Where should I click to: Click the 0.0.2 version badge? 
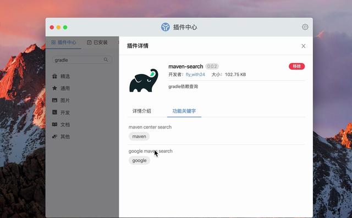tap(212, 66)
